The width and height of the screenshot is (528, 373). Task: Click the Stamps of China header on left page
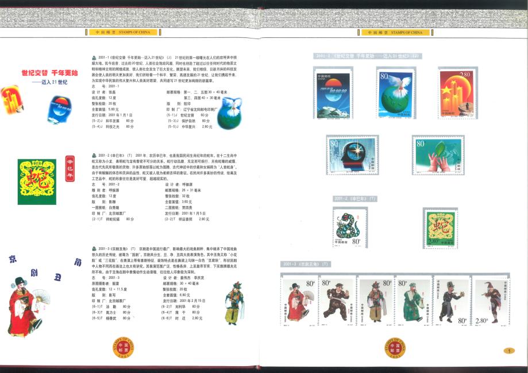pyautogui.click(x=120, y=33)
